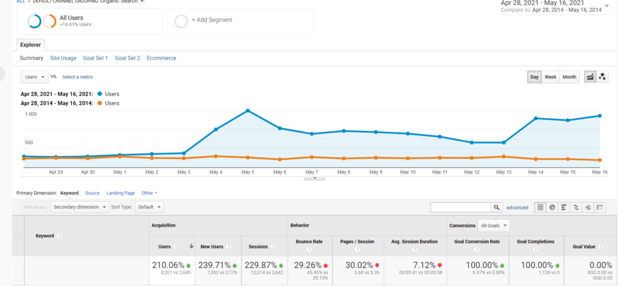The image size is (618, 286).
Task: Open the advanced filter link
Action: [x=517, y=207]
